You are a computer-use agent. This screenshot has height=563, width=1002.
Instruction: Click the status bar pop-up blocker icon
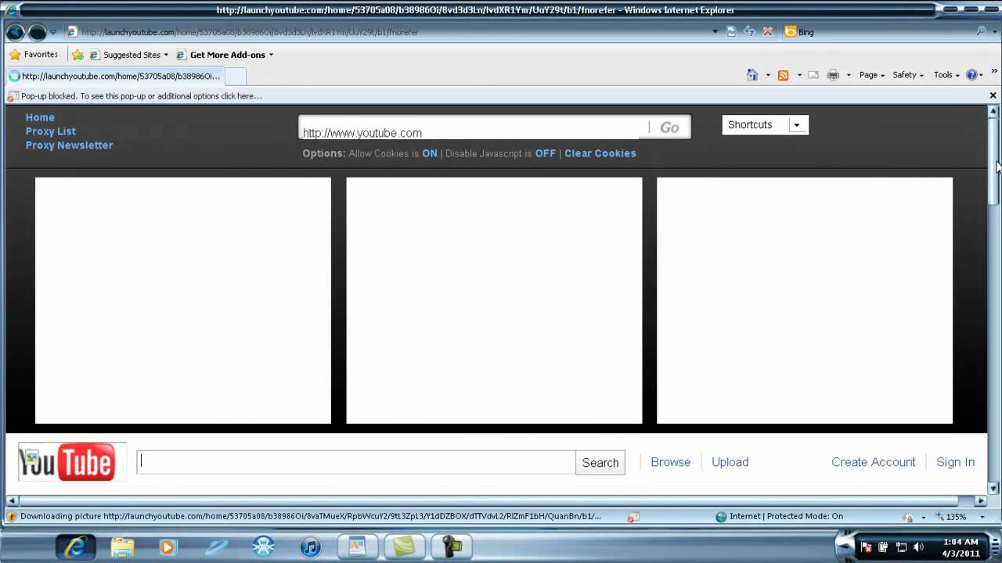coord(633,516)
